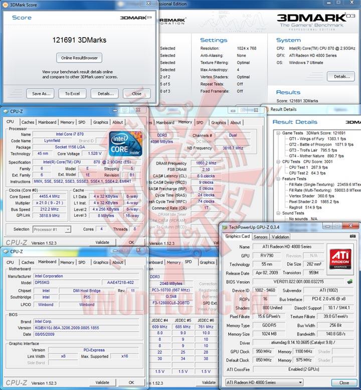
Task: Click the Bus Speed 212.2 MHz value
Action: (49, 210)
